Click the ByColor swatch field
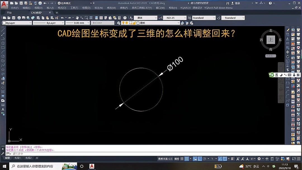Image resolution: width=302 pixels, height=170 pixels. click(x=102, y=23)
